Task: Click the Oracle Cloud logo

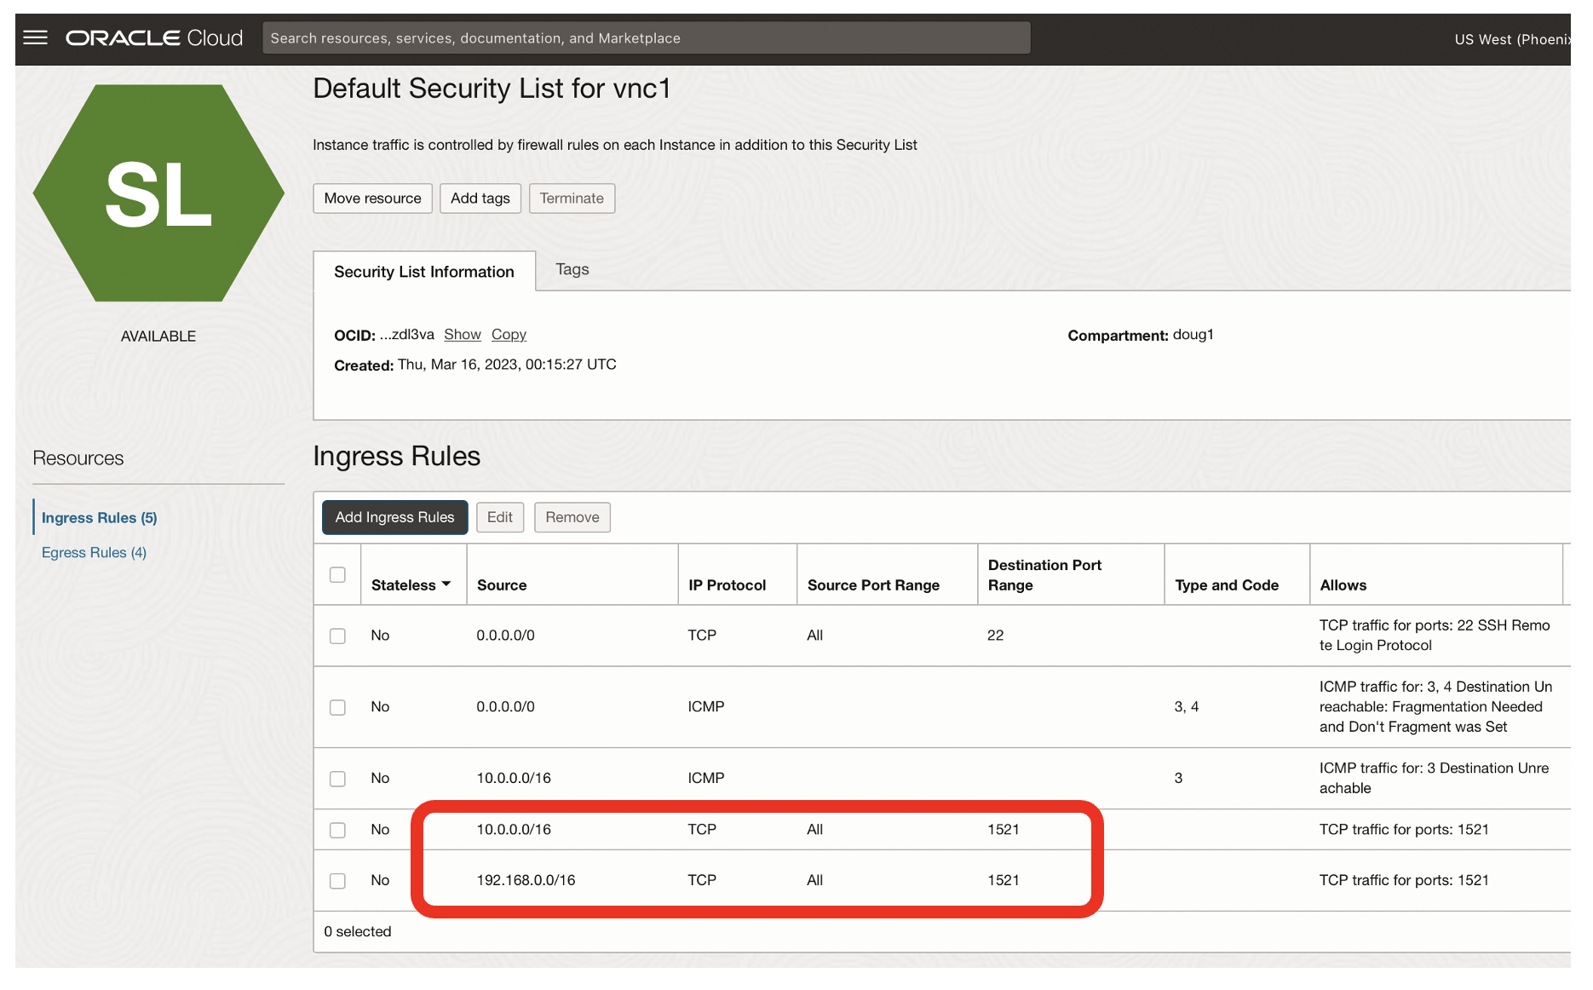Action: click(153, 37)
